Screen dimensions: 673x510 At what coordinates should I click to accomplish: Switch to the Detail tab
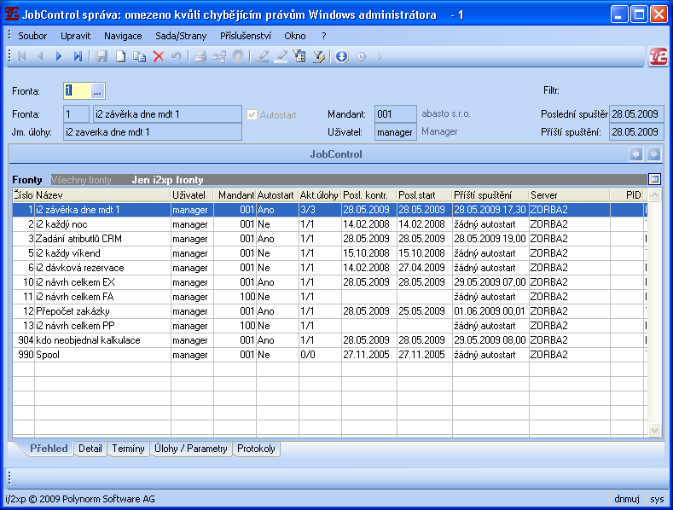tap(90, 449)
